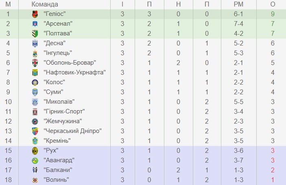Click the "Колос" team logo

click(x=35, y=82)
